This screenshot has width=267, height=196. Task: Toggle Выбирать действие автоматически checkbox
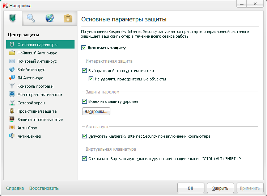(84, 70)
